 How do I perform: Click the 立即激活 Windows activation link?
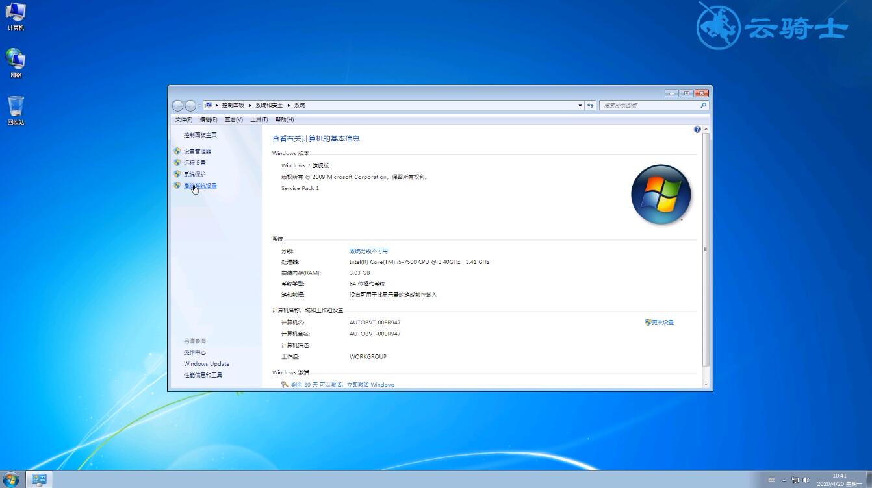tap(370, 385)
